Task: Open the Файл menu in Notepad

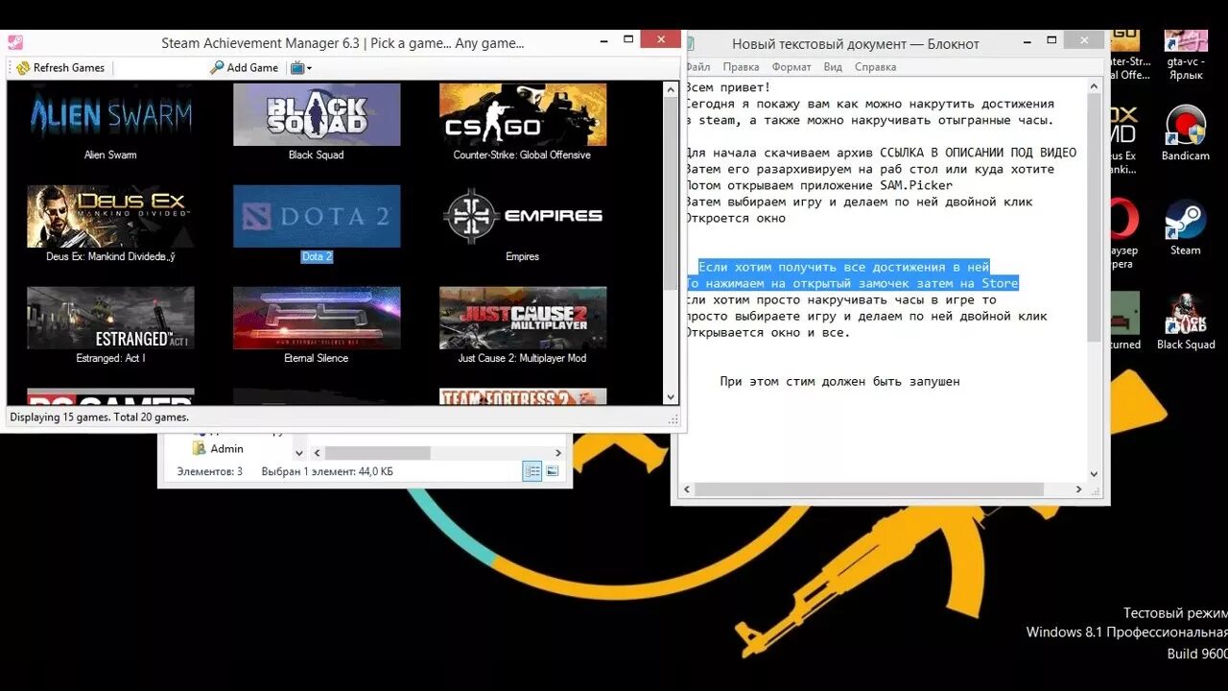Action: point(697,67)
